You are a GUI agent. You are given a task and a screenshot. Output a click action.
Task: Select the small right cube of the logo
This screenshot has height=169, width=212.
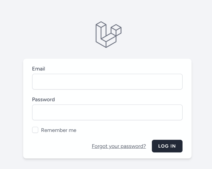pyautogui.click(x=116, y=30)
